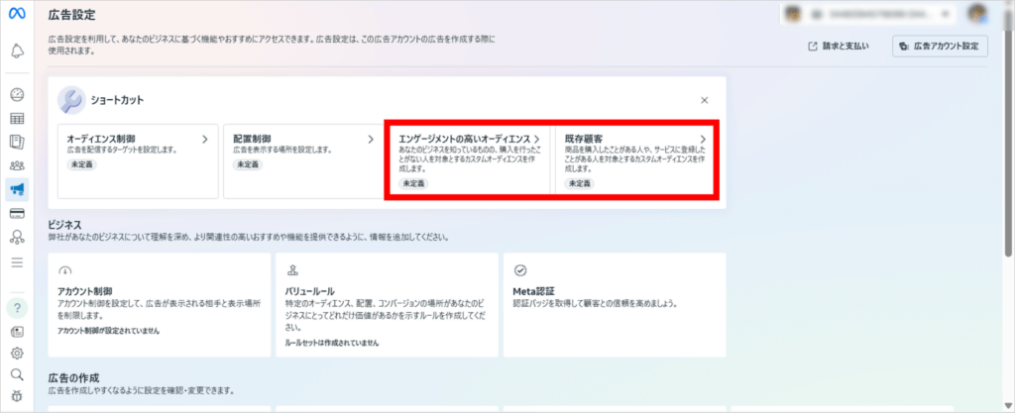This screenshot has height=413, width=1015.
Task: Click the 広告アカウント設定 button
Action: pyautogui.click(x=940, y=46)
